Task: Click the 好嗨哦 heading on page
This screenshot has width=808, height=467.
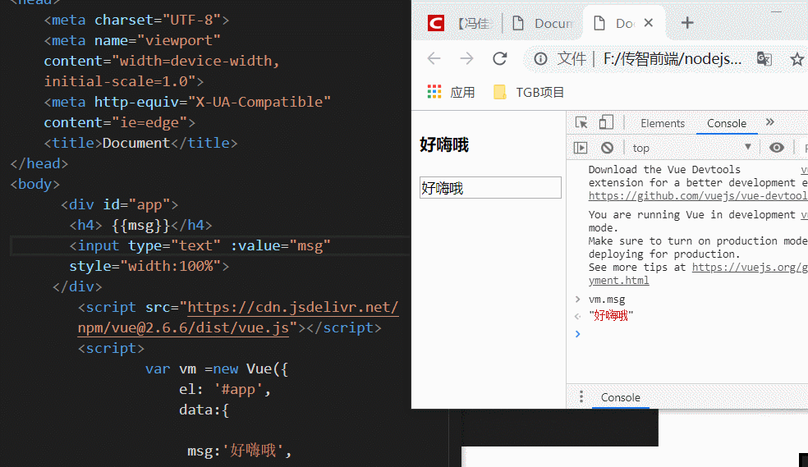Action: coord(443,145)
